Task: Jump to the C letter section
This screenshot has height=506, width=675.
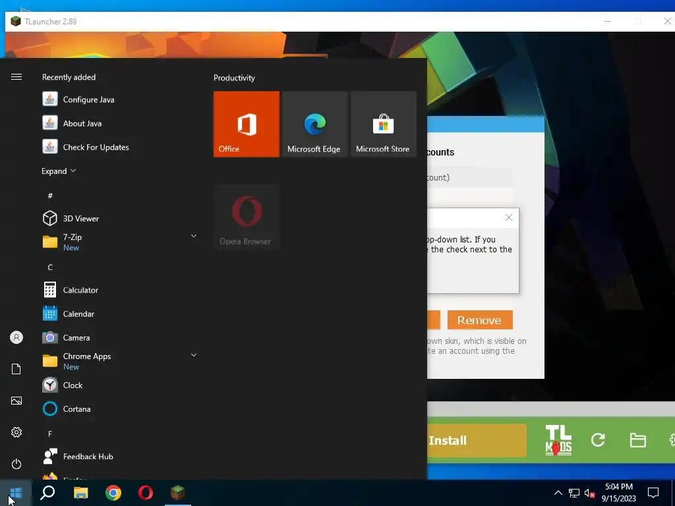Action: tap(50, 267)
